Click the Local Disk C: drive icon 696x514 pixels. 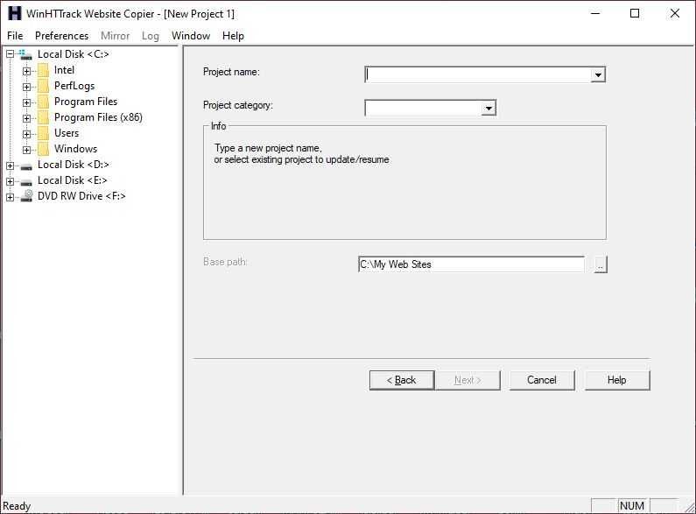(x=26, y=54)
